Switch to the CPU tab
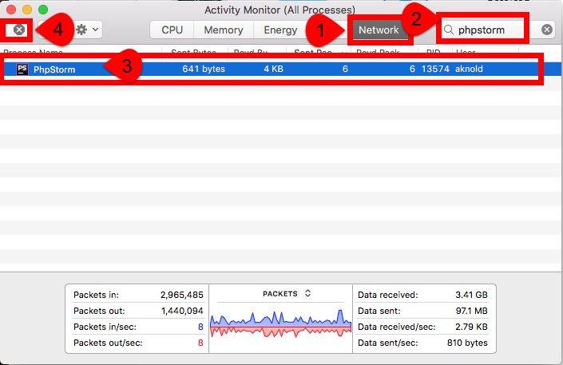This screenshot has height=365, width=563. click(x=172, y=30)
